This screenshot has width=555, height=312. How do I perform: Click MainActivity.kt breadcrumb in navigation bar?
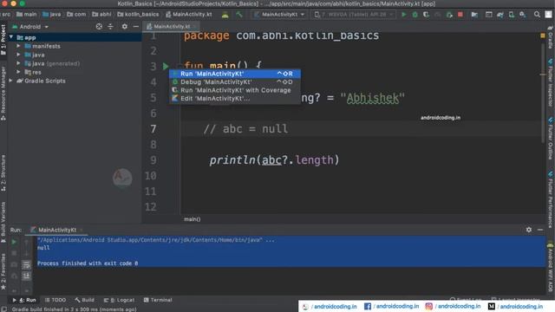[x=189, y=15]
